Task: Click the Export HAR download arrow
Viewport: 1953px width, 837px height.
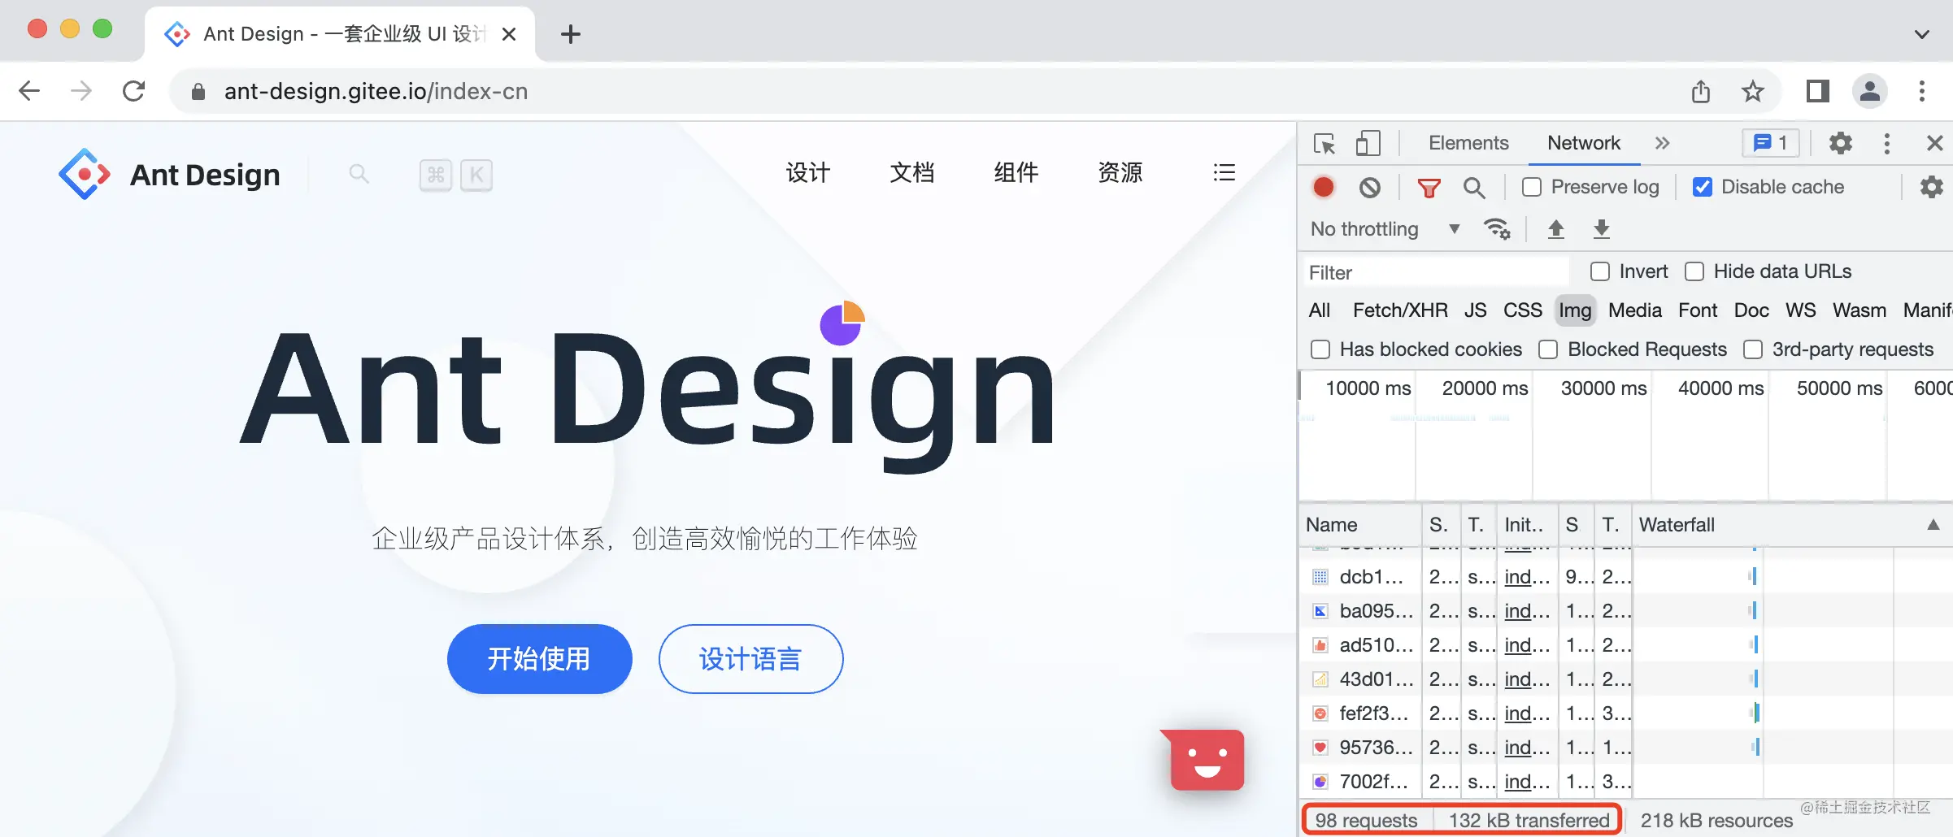Action: [1601, 229]
